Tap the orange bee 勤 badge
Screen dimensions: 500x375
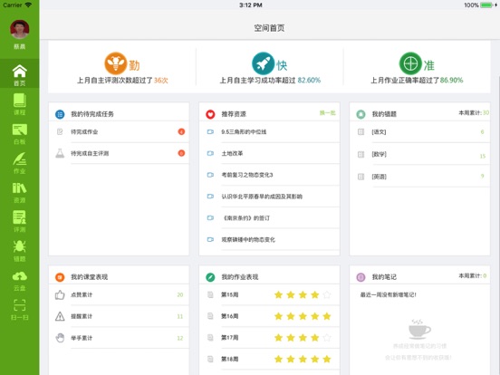point(115,63)
